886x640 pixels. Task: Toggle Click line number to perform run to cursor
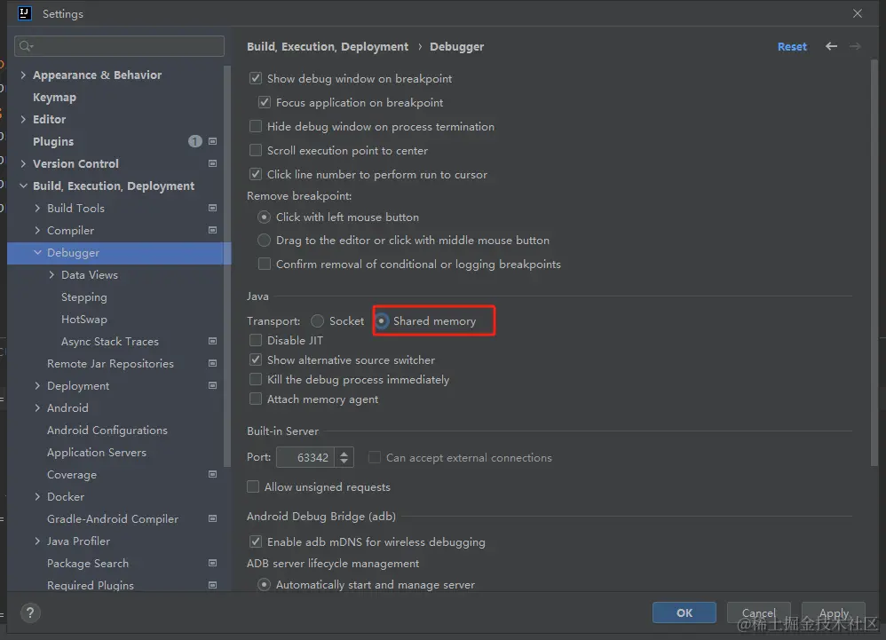pyautogui.click(x=256, y=174)
